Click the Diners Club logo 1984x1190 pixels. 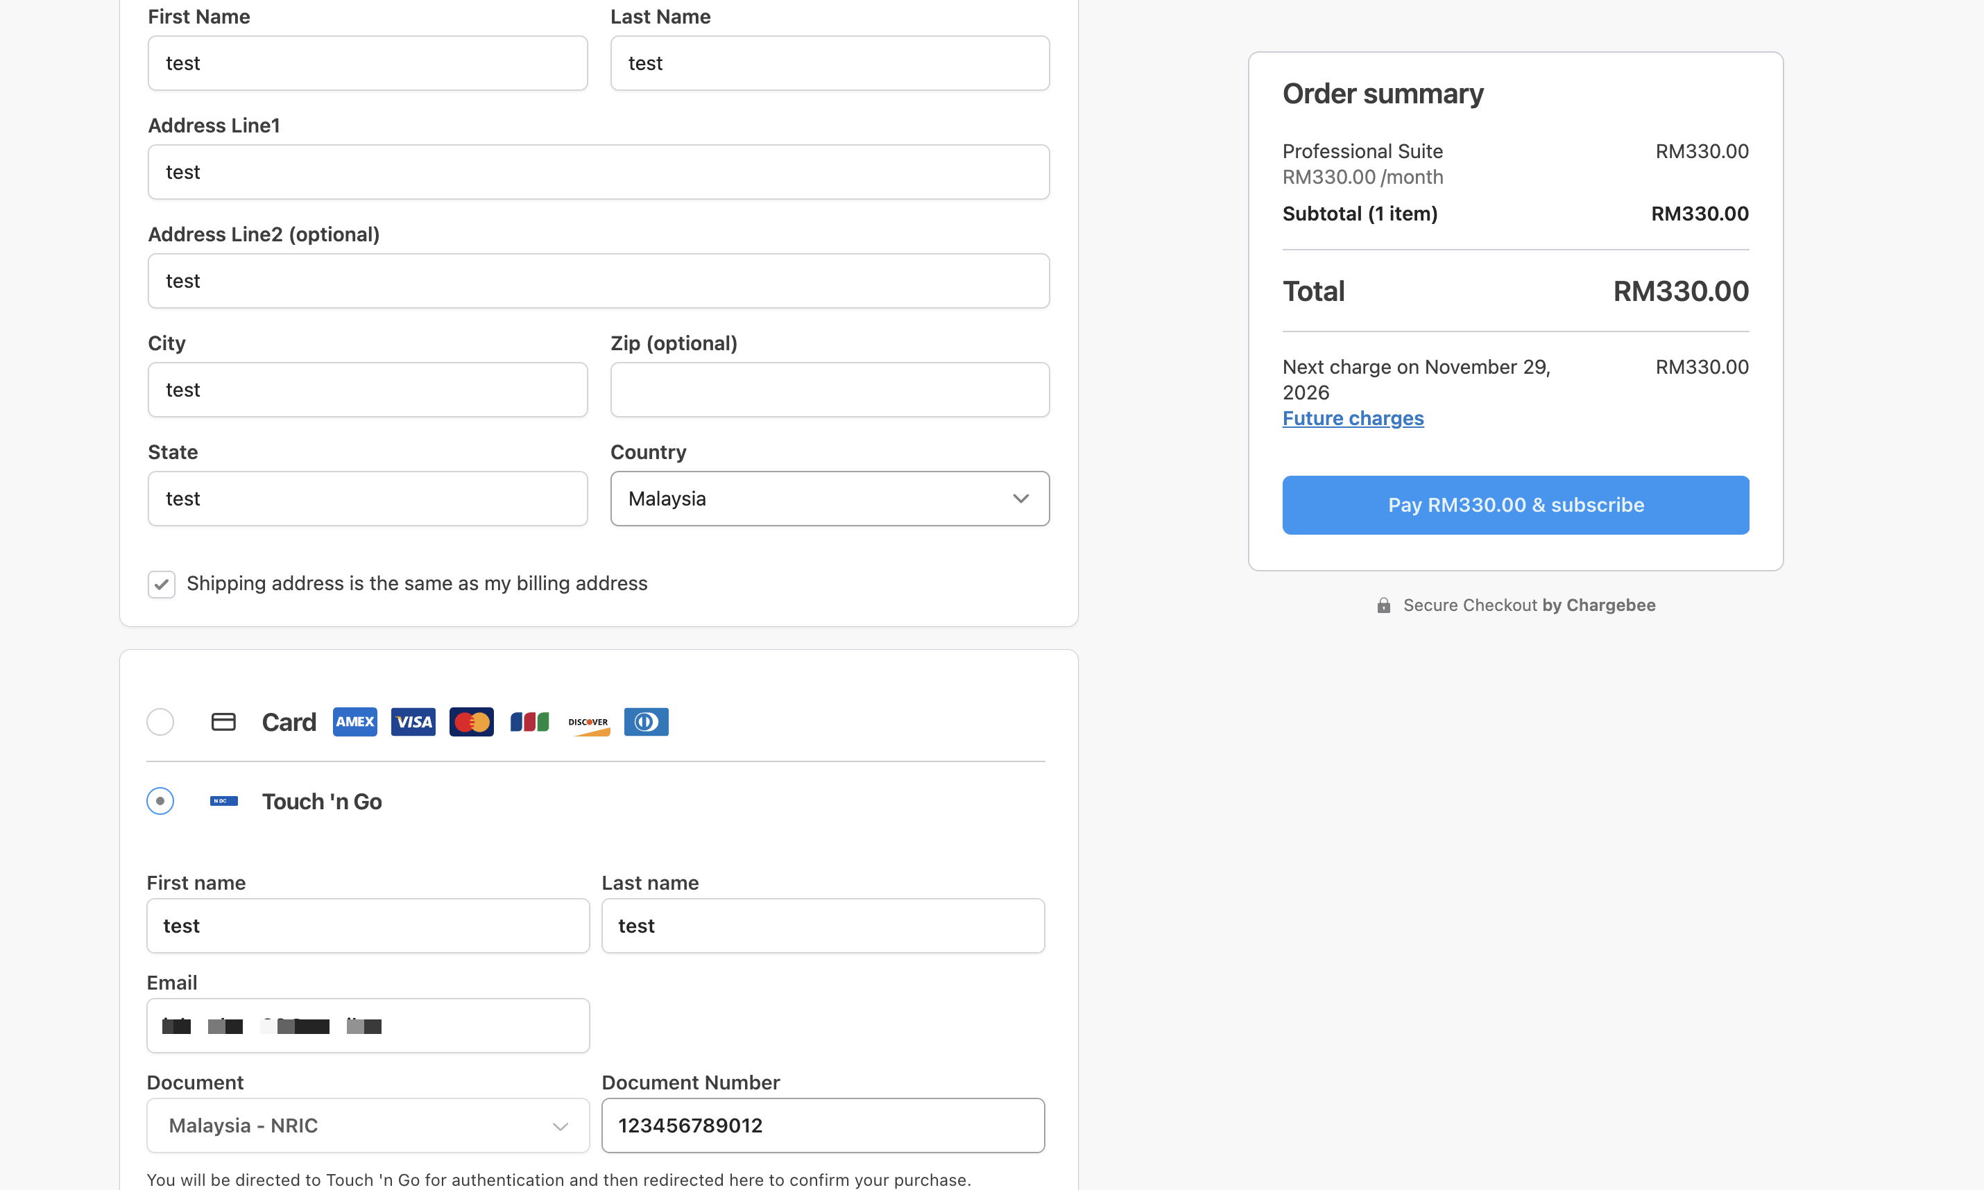tap(647, 722)
